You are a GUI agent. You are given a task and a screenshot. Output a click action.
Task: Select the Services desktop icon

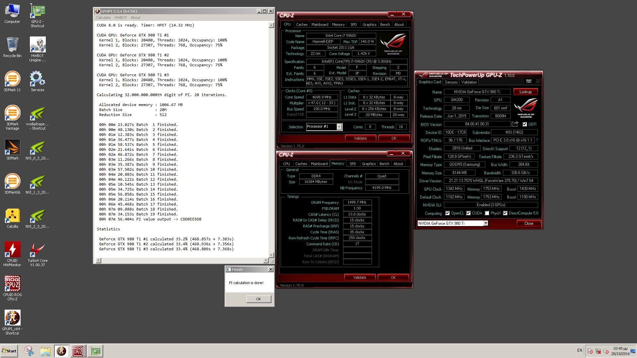[x=37, y=82]
